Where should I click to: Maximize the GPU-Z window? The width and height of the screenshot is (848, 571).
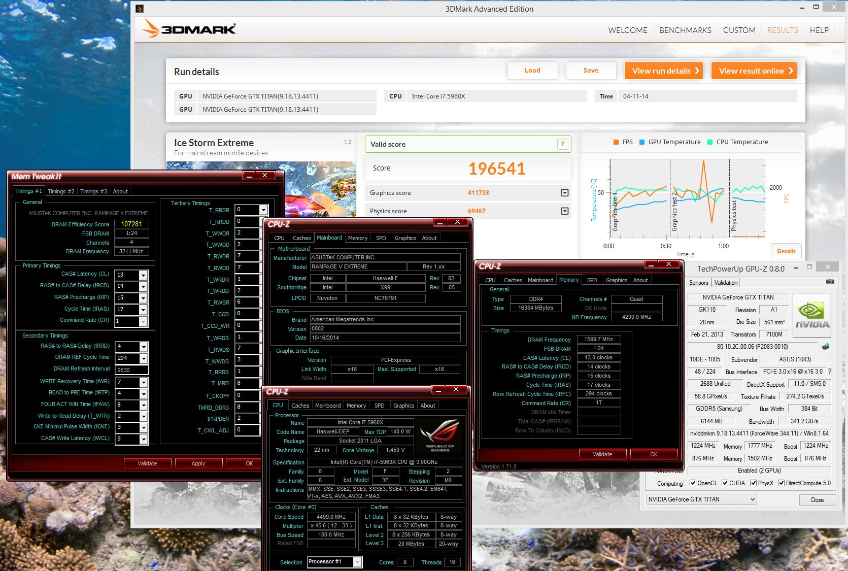[809, 266]
